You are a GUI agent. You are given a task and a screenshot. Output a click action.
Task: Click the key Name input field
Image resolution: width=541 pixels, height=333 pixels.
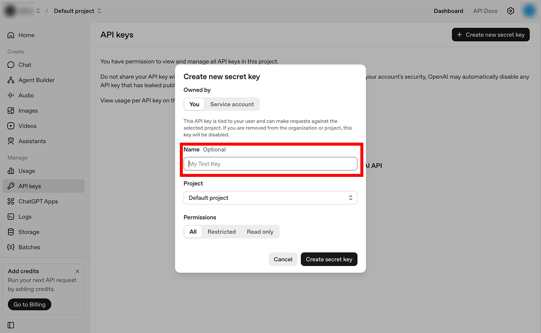click(270, 164)
